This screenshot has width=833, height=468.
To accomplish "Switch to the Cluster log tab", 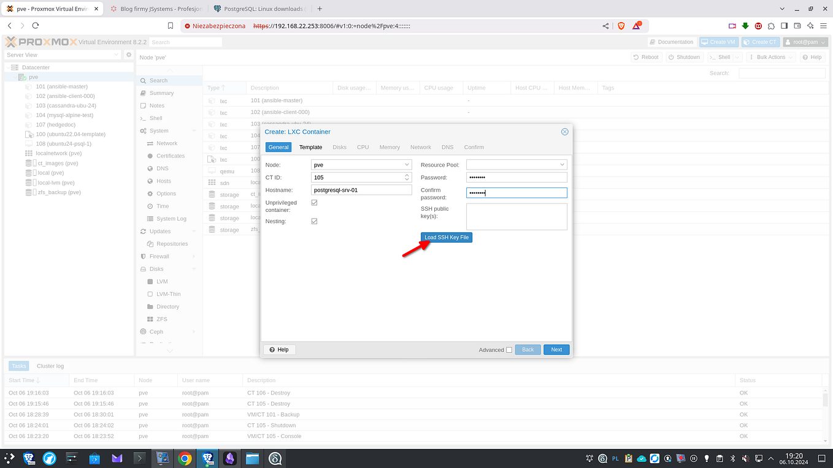I will (49, 366).
